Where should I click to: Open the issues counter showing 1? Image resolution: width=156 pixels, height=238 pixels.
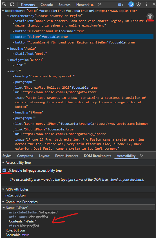(121, 5)
